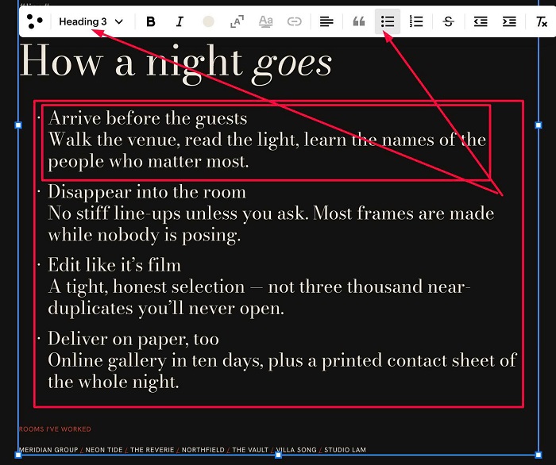
Task: Click the 'ROOMS I'VE WORKED' label
Action: 55,429
